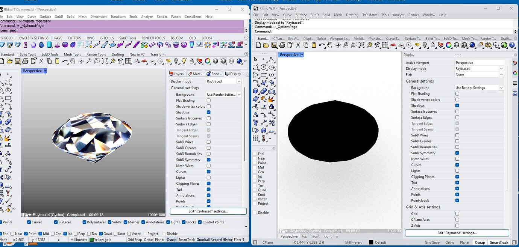Open the Transform menu in Rhino 7
This screenshot has width=519, height=247.
pos(118,17)
